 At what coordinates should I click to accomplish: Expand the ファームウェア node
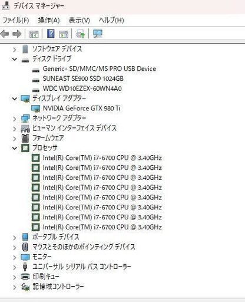tap(14, 139)
